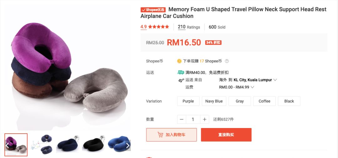Click the quantity input field
The image size is (338, 158).
(193, 119)
